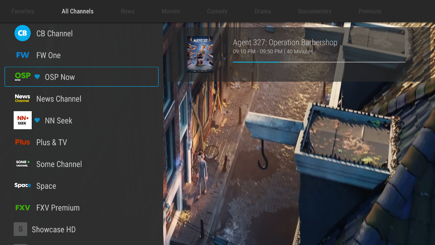Select the NN Seek channel name
The image size is (435, 245).
tap(59, 120)
